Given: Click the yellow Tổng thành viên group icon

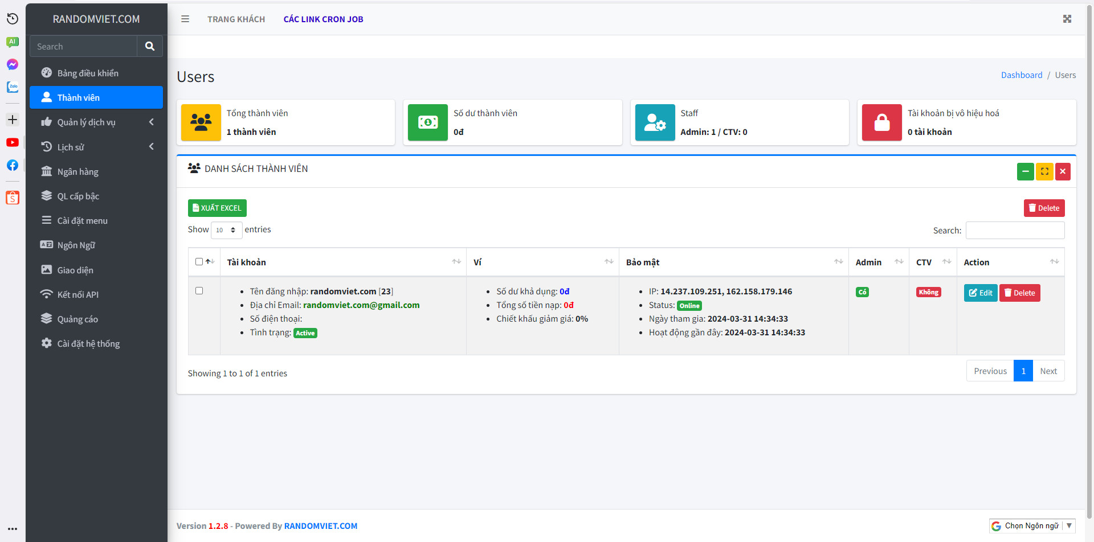Looking at the screenshot, I should click(x=201, y=122).
